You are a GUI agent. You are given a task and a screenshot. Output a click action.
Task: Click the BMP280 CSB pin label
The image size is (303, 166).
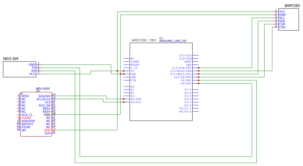pos(282,24)
